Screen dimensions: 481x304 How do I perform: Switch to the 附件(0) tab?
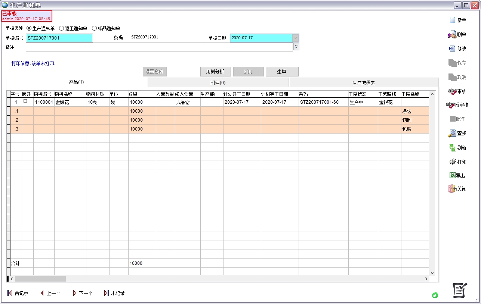[218, 83]
